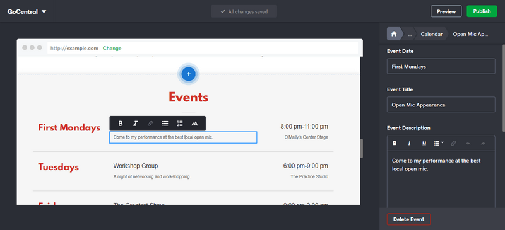Viewport: 505px width, 230px height.
Task: Select Workshop Group event title
Action: pyautogui.click(x=136, y=166)
